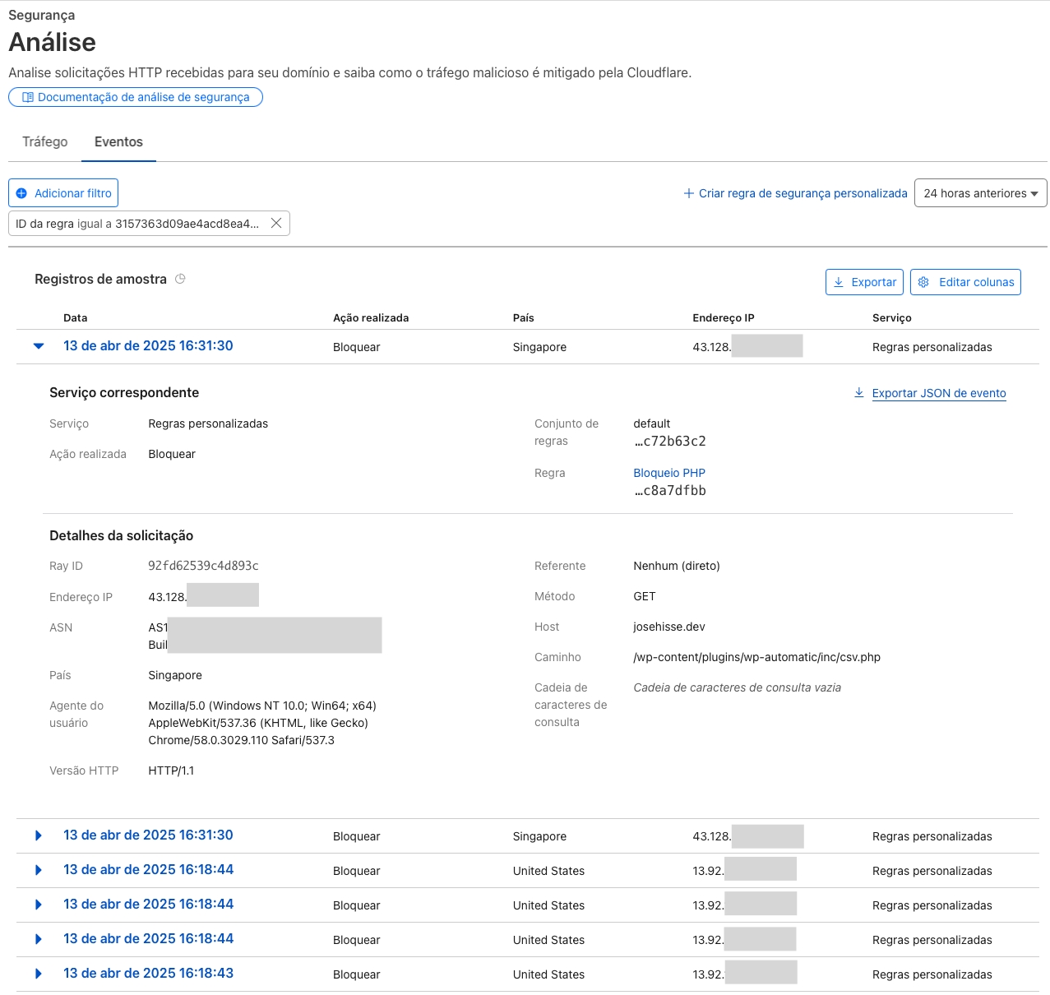Click plus icon before Criar regra de segurança
1050x995 pixels.
[x=689, y=193]
